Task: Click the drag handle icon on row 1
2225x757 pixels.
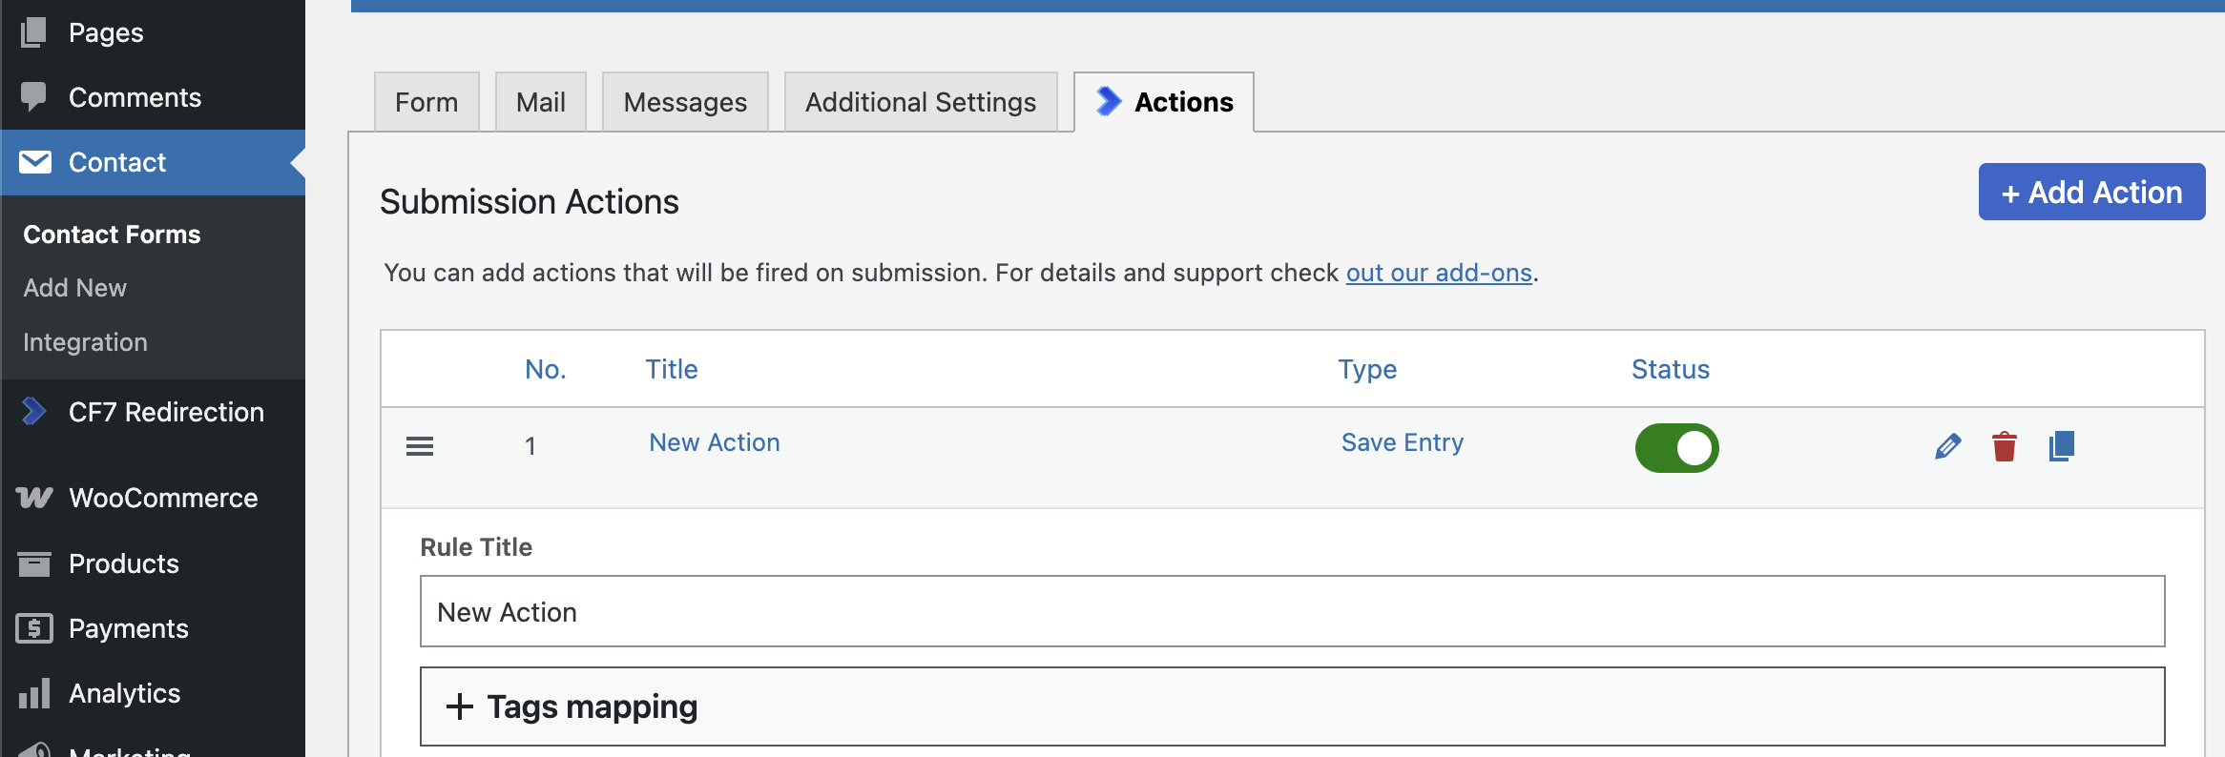Action: [x=420, y=446]
